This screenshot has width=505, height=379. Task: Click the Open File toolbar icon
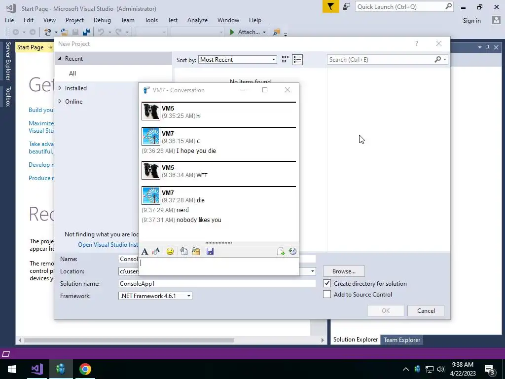click(x=65, y=32)
